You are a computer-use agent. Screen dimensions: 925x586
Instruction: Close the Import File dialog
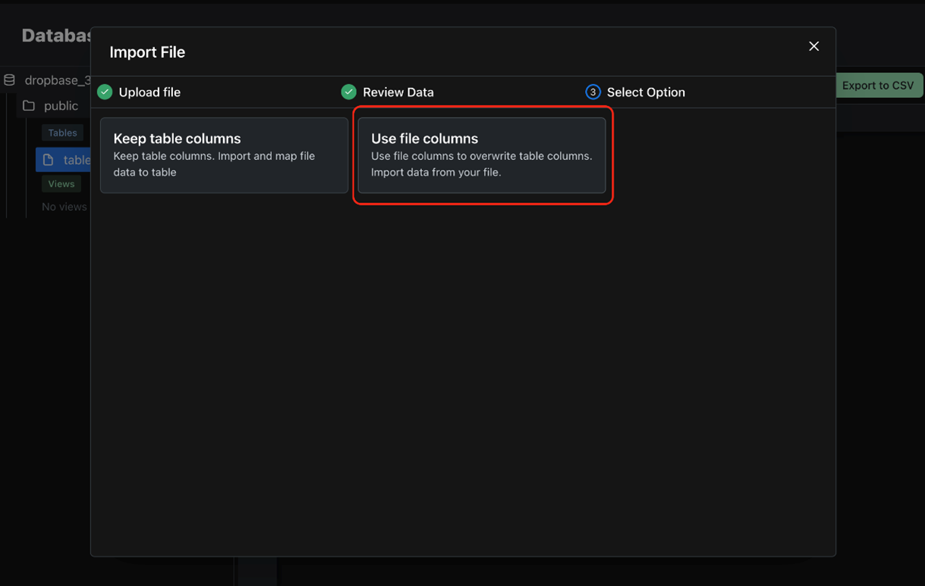click(x=813, y=47)
